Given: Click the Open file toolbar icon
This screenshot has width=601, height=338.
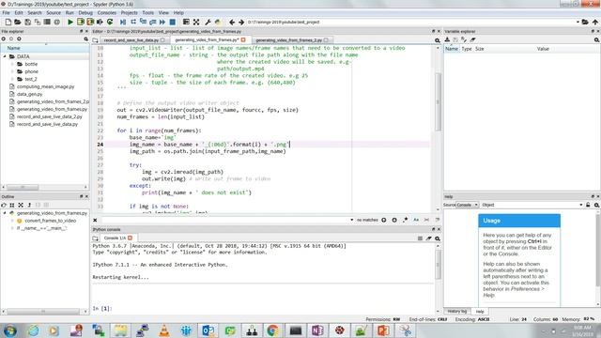Looking at the screenshot, I should point(18,23).
